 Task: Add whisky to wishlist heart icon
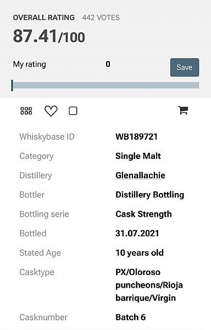(x=51, y=111)
